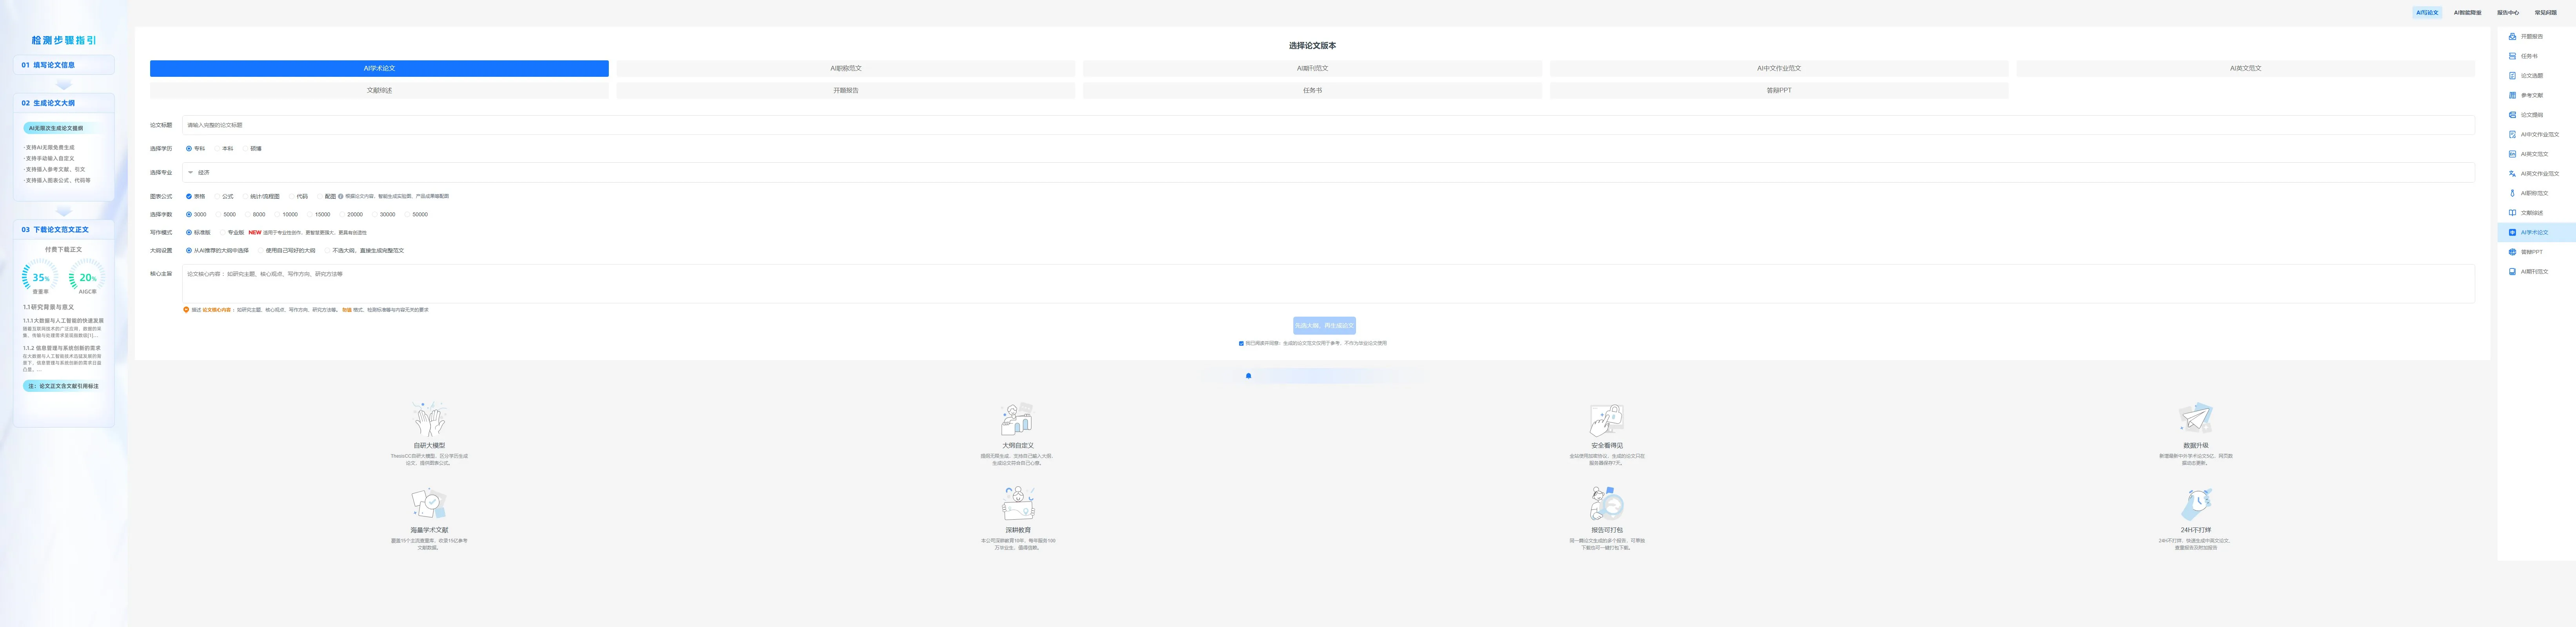The image size is (2576, 627).
Task: Click the 论文提纲 icon in sidebar
Action: [2512, 115]
